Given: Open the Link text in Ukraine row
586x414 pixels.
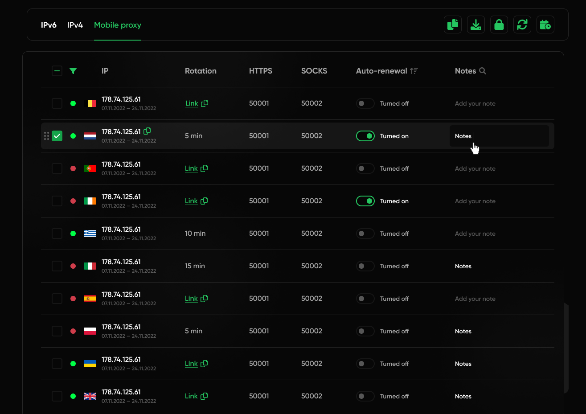Looking at the screenshot, I should click(191, 364).
